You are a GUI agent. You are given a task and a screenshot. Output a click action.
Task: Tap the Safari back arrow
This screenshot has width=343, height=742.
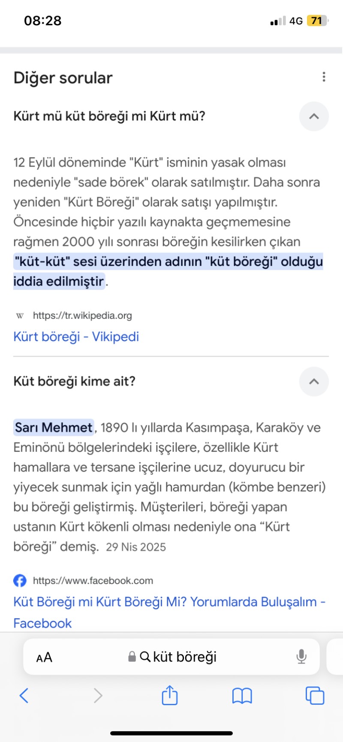(24, 695)
